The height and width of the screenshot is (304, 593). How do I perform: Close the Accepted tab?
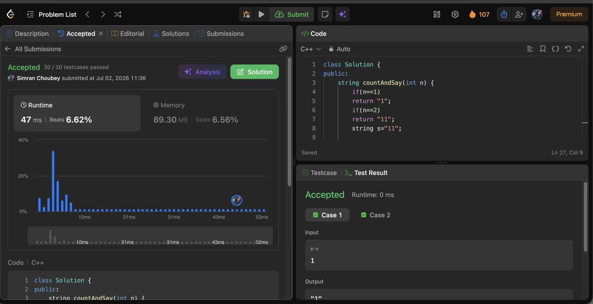pyautogui.click(x=101, y=34)
